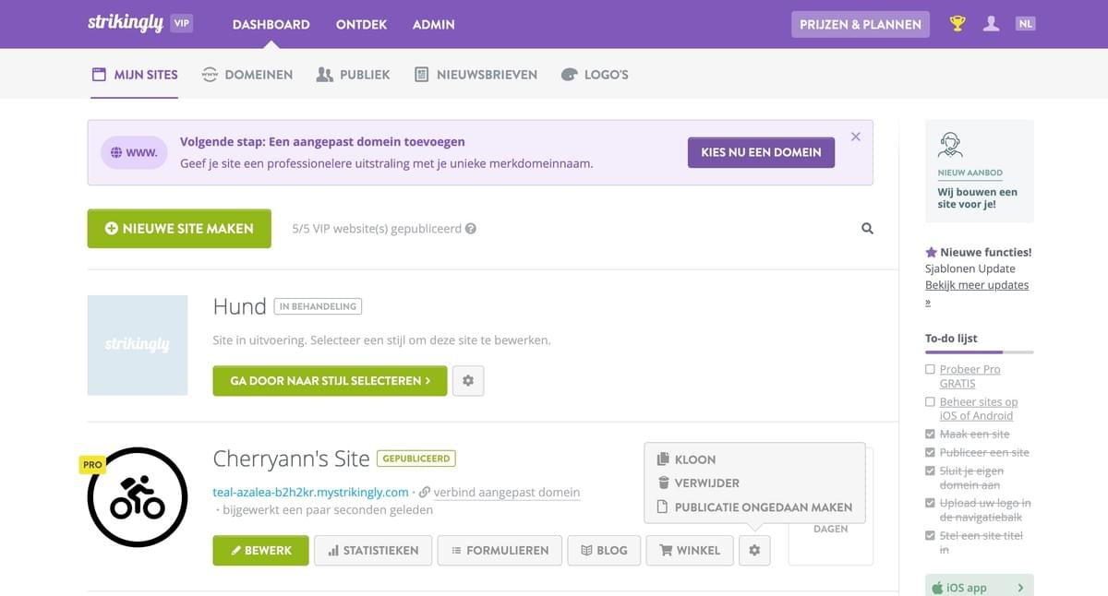Image resolution: width=1108 pixels, height=596 pixels.
Task: Open Blog for Cherryann's Site
Action: [604, 550]
